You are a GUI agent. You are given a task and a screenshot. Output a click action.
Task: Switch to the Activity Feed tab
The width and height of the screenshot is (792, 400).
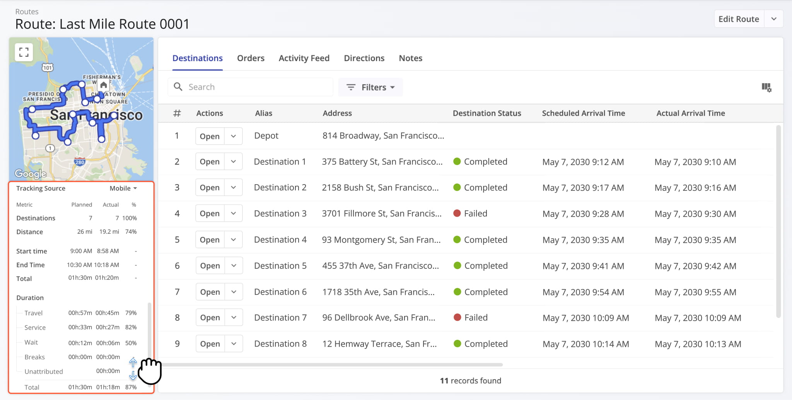(304, 58)
